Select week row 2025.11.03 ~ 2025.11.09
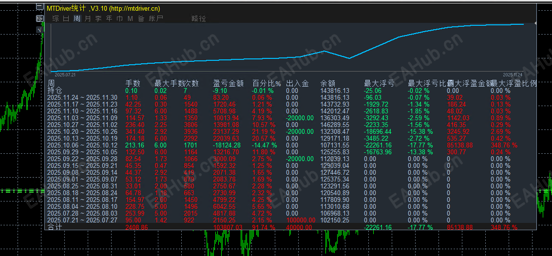Image resolution: width=552 pixels, height=256 pixels. [x=82, y=118]
